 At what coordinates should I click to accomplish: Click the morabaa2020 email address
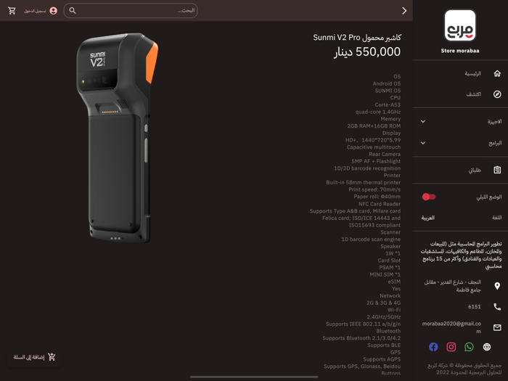click(x=451, y=327)
